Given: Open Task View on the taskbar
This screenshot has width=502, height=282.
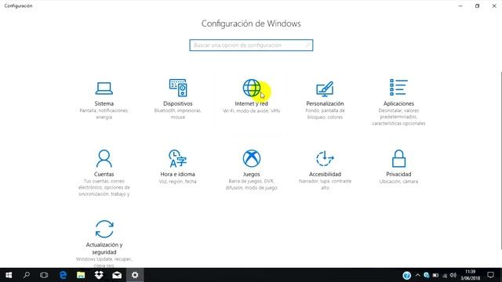Looking at the screenshot, I should tap(44, 275).
